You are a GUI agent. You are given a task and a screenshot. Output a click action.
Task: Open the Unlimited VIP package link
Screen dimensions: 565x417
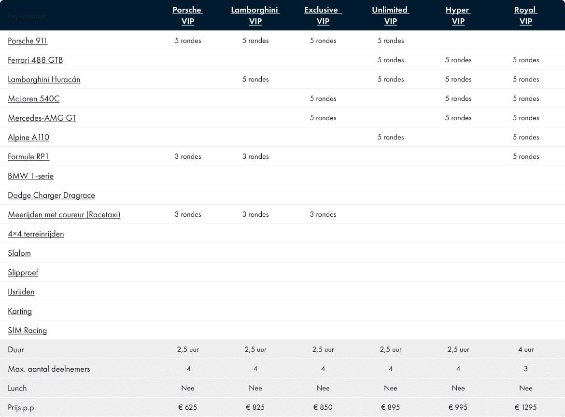click(390, 15)
